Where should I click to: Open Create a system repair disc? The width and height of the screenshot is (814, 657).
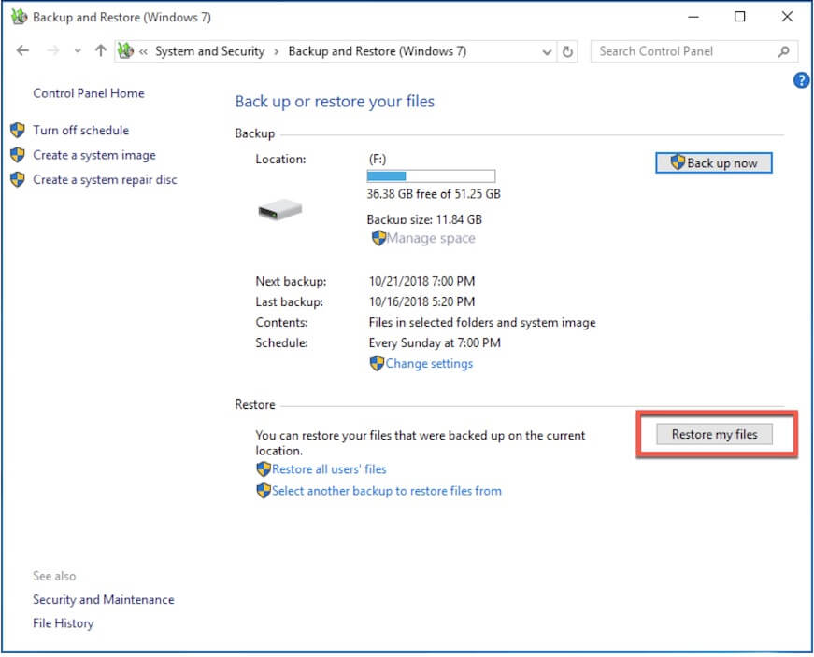click(105, 179)
